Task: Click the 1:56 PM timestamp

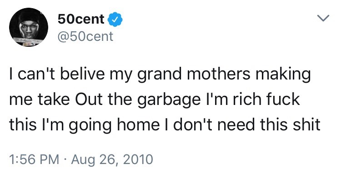Action: point(34,159)
